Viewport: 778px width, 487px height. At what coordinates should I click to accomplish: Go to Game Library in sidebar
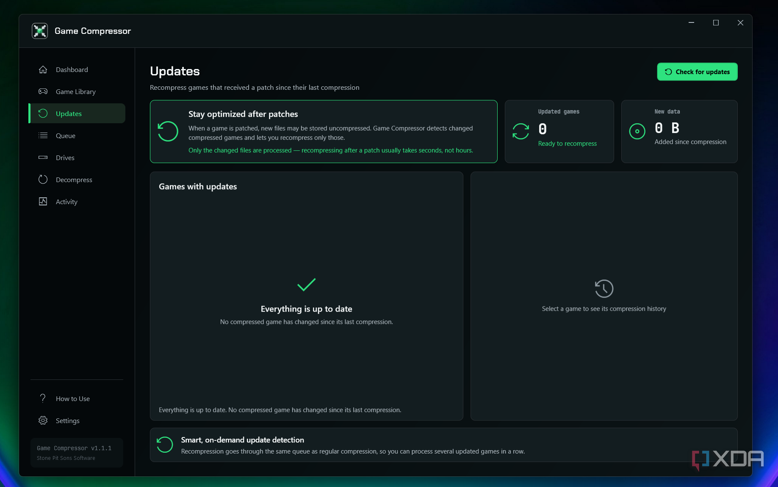(x=77, y=91)
